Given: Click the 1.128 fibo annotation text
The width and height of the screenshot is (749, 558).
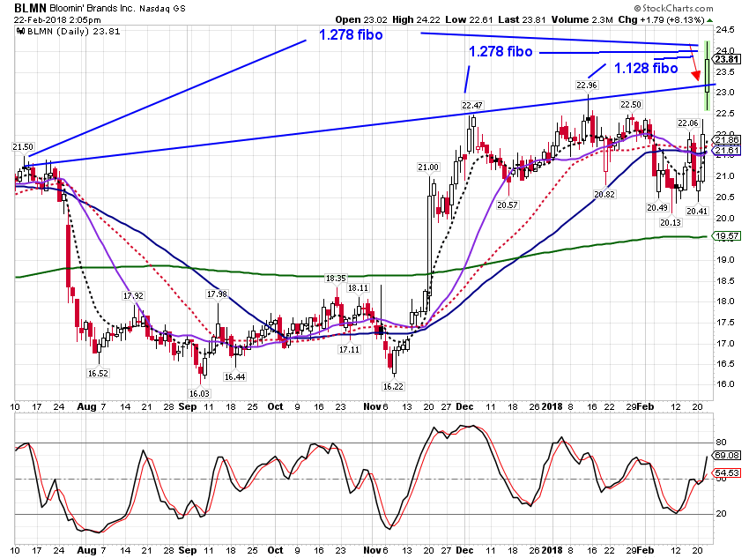Looking at the screenshot, I should point(646,68).
